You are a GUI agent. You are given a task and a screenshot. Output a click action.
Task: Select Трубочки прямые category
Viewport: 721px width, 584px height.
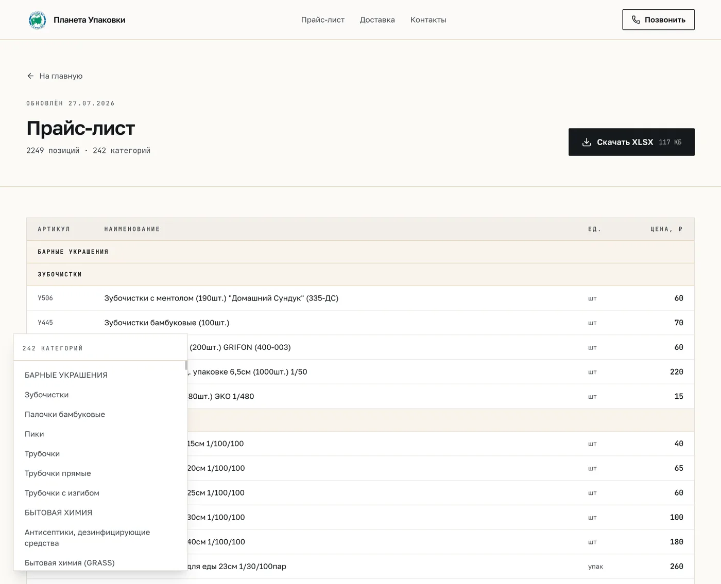58,473
